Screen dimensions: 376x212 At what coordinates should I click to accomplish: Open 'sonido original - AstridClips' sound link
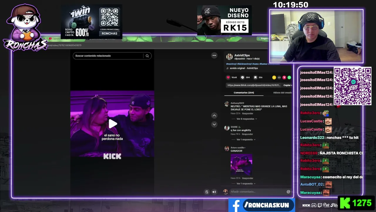click(x=244, y=68)
